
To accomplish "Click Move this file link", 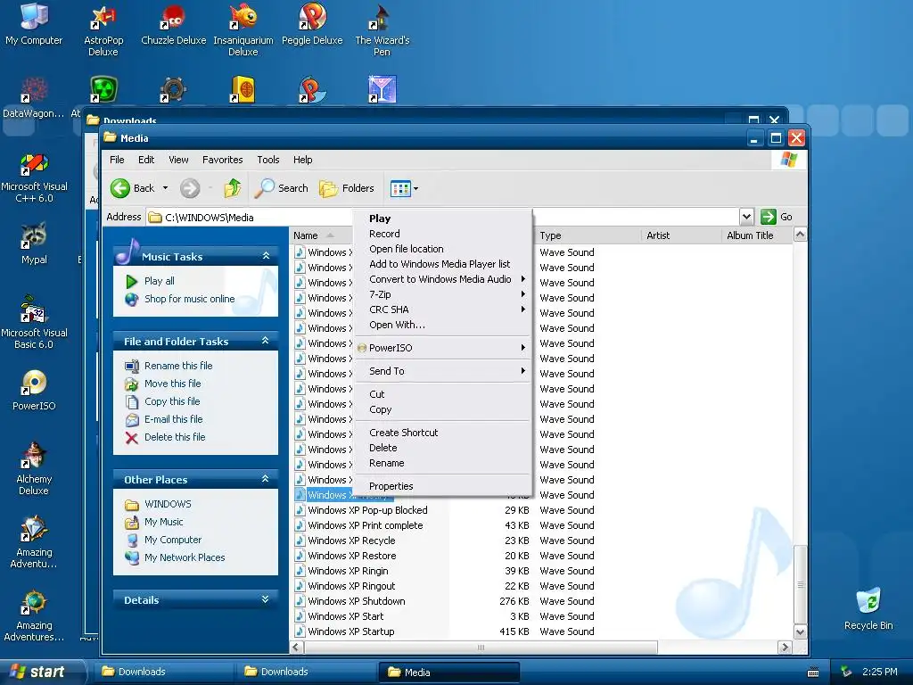I will (x=172, y=384).
